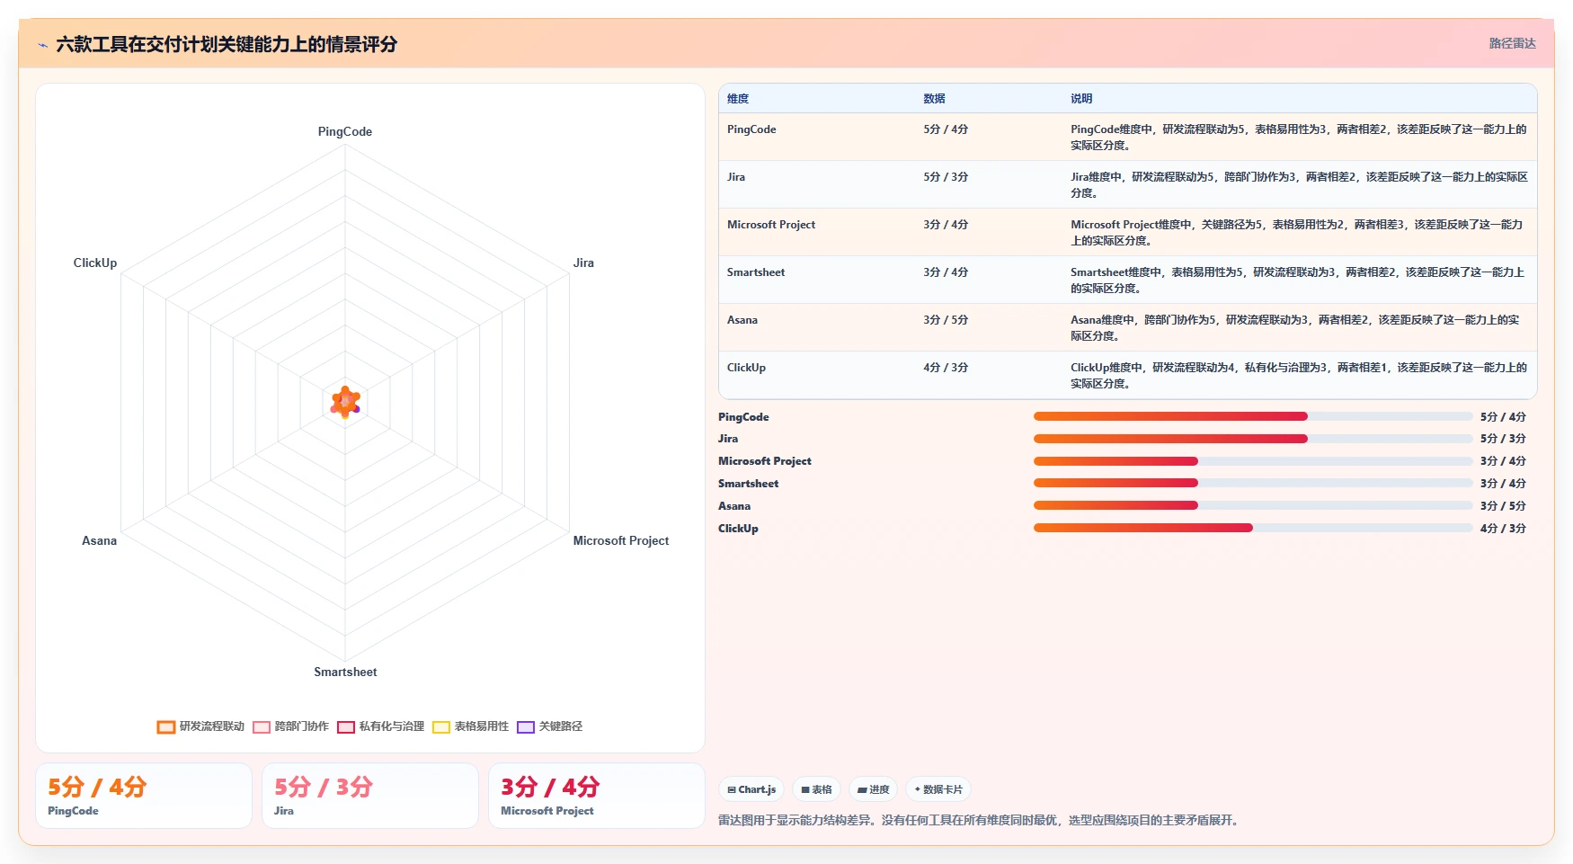Click the Microsoft Project progress bar
Viewport: 1573px width, 864px height.
(1253, 461)
